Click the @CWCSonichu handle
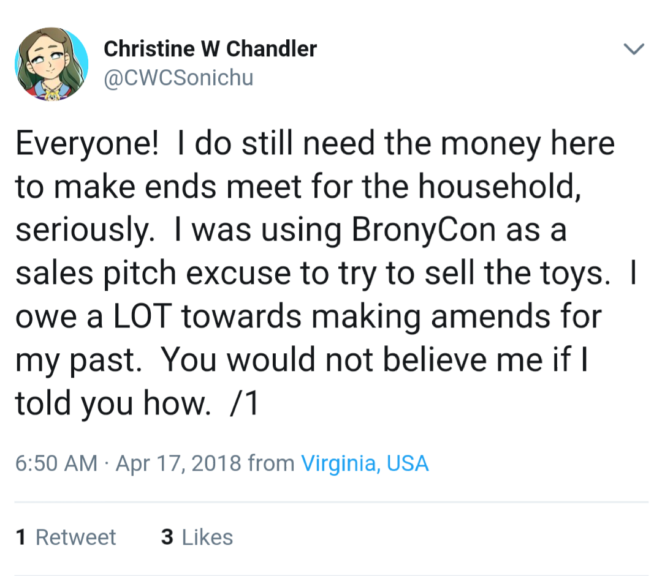The width and height of the screenshot is (662, 576). [x=178, y=78]
